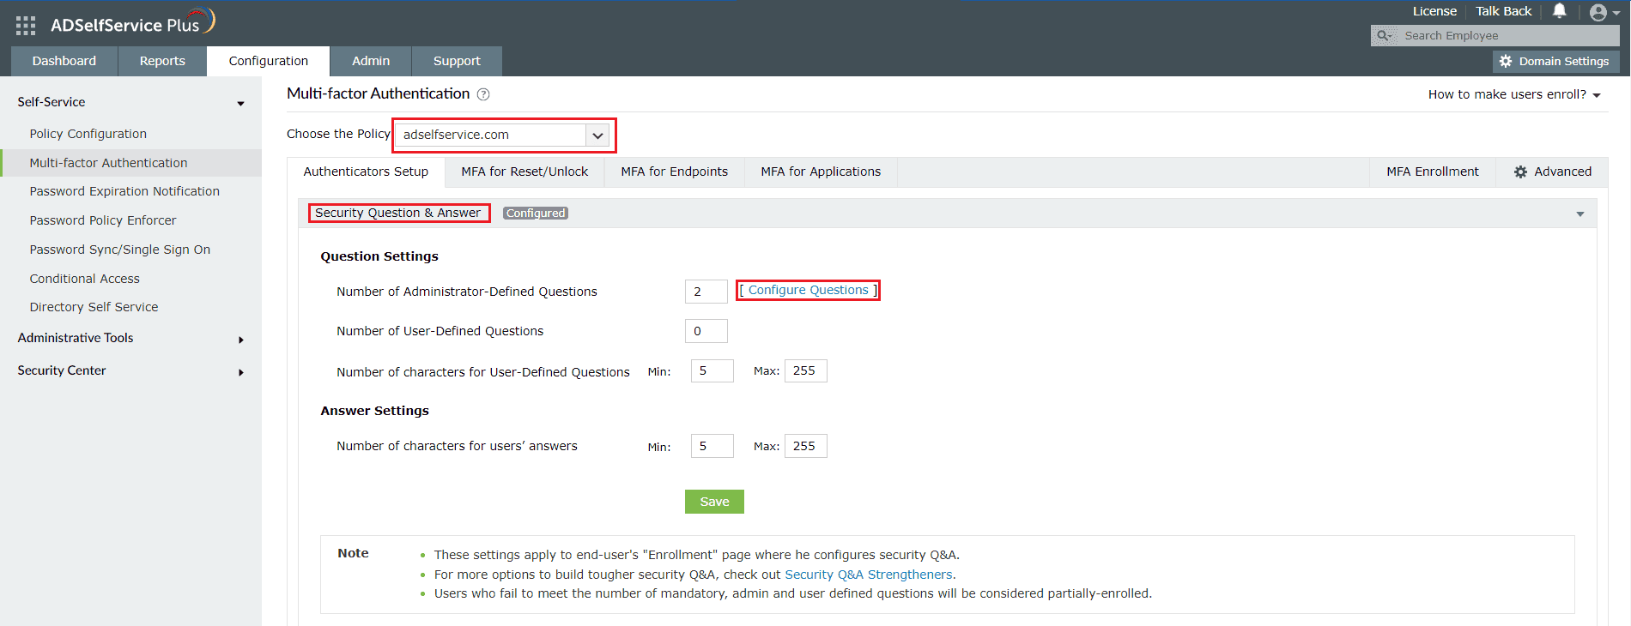Click the License link
The width and height of the screenshot is (1631, 626).
[x=1434, y=11]
